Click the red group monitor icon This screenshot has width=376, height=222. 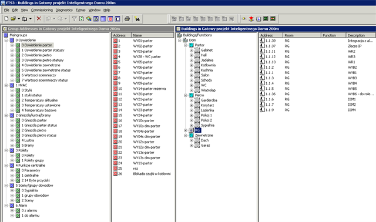click(273, 19)
